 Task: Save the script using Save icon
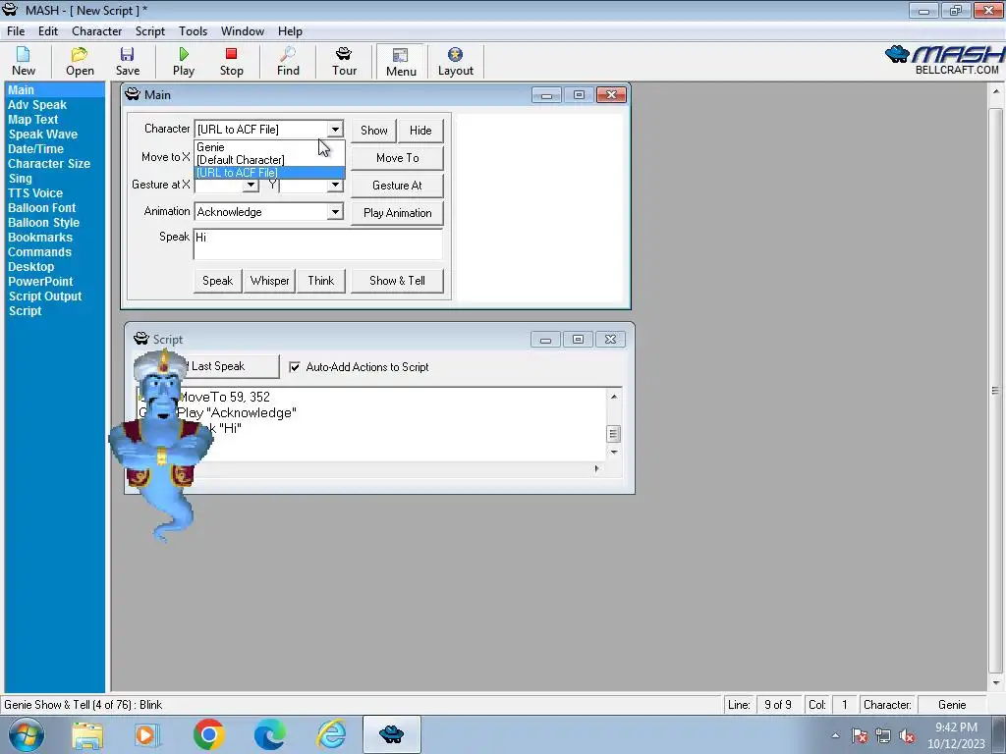(x=128, y=62)
